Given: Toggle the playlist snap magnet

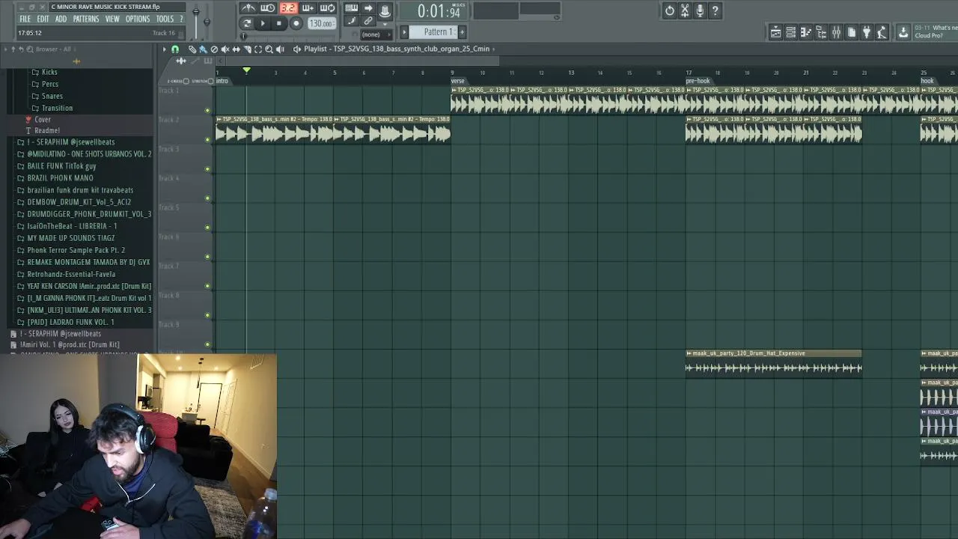Looking at the screenshot, I should pos(175,49).
